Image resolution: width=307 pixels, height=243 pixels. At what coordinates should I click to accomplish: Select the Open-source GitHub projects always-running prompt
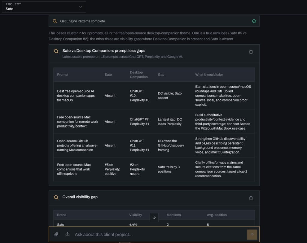pyautogui.click(x=77, y=145)
